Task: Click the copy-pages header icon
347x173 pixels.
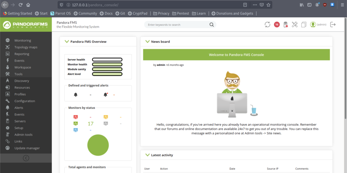Action: coord(304,24)
